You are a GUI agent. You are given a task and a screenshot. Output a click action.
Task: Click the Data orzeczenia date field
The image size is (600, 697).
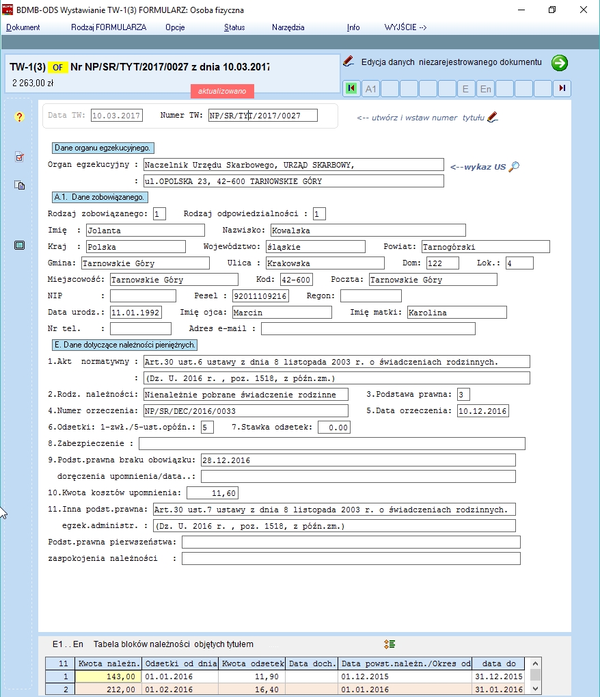pos(483,411)
